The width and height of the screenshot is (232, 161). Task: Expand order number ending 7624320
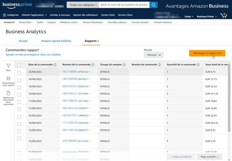click(x=89, y=123)
